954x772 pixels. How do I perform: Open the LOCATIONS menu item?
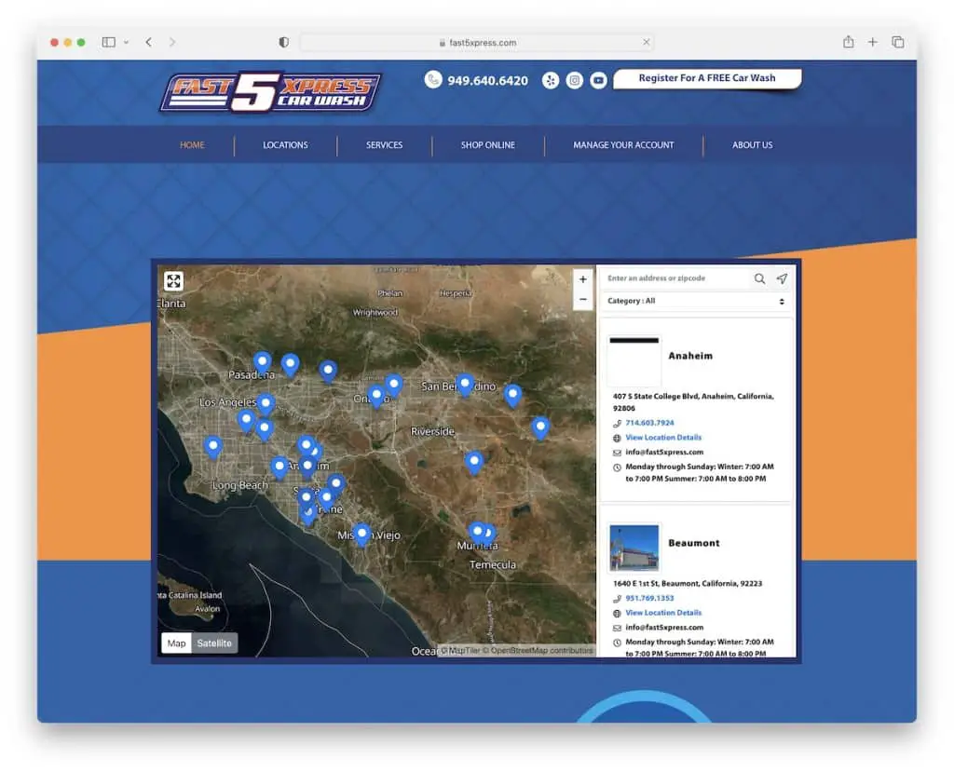pos(285,144)
